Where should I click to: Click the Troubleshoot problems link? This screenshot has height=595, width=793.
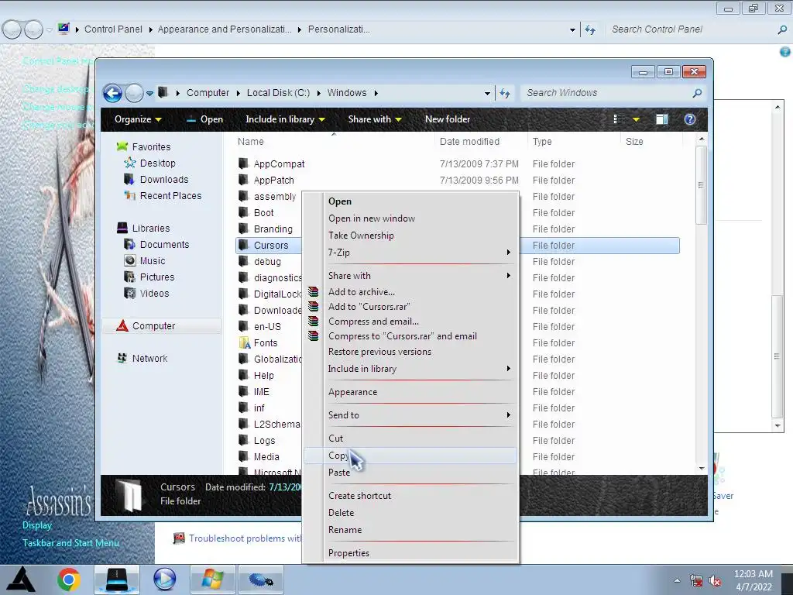(245, 538)
